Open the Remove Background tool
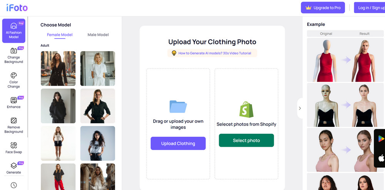 tap(14, 125)
